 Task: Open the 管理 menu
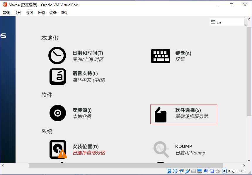pos(6,13)
